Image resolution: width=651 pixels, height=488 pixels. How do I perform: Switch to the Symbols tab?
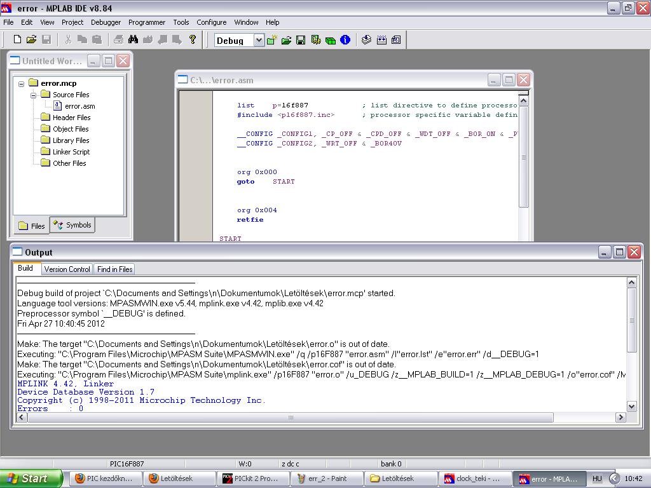point(72,225)
